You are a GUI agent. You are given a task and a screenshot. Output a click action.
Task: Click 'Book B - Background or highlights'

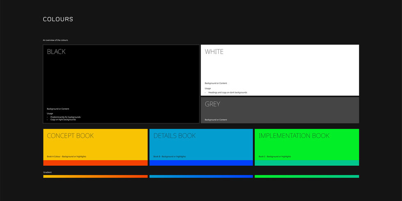point(169,156)
